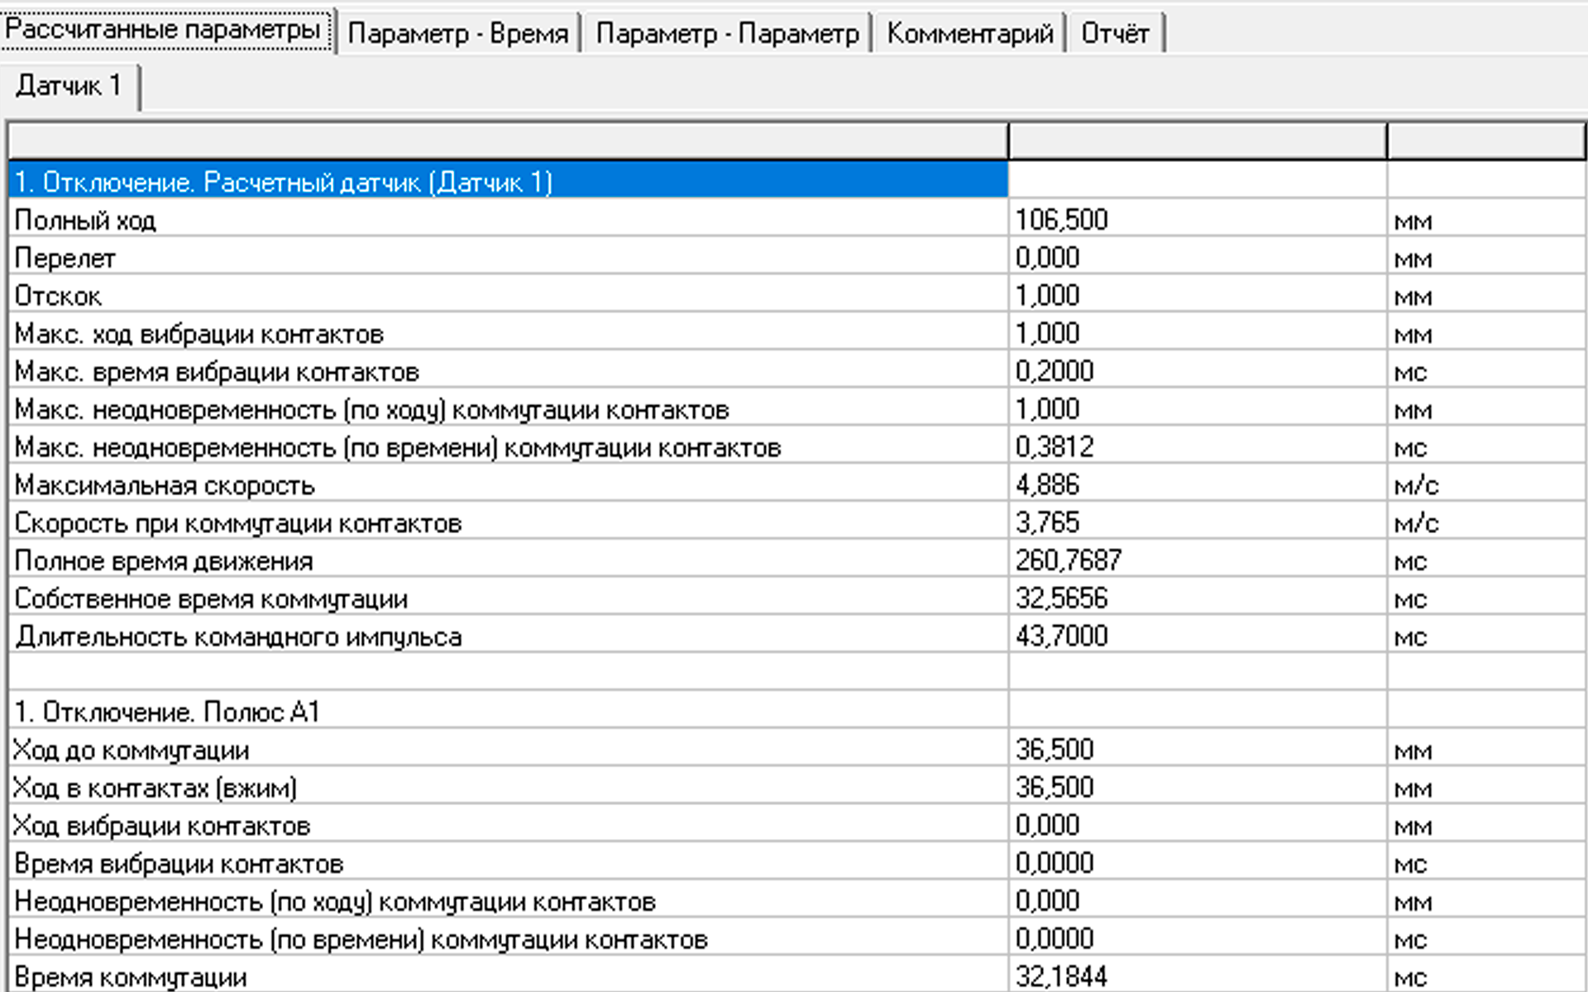Open the Отчёт tab
The image size is (1588, 992).
pyautogui.click(x=1115, y=34)
